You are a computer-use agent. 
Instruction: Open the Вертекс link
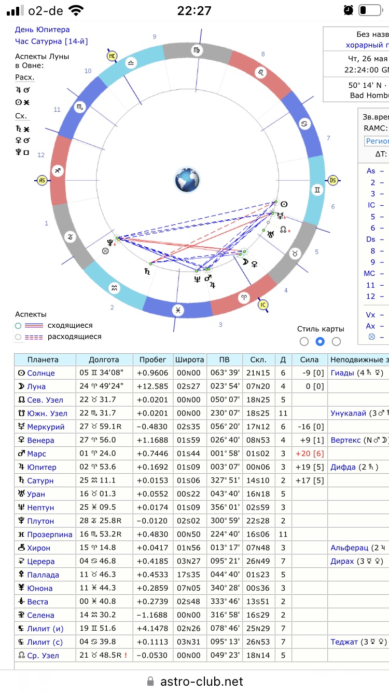(345, 441)
